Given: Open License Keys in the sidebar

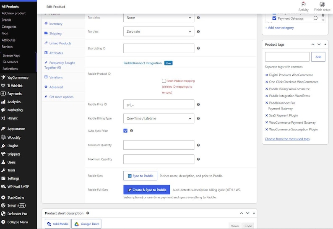Looking at the screenshot, I should (x=11, y=55).
